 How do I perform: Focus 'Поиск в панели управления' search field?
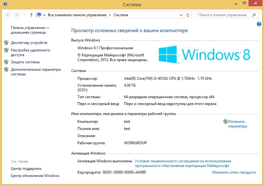click(x=227, y=15)
